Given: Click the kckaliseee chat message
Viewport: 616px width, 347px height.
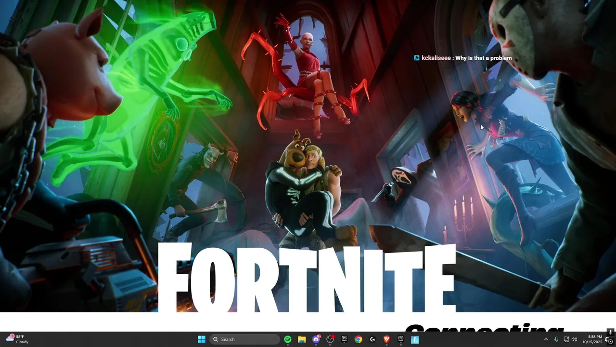Looking at the screenshot, I should pos(463,58).
